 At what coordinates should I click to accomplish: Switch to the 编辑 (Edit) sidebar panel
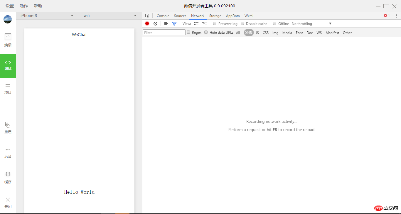tap(8, 40)
